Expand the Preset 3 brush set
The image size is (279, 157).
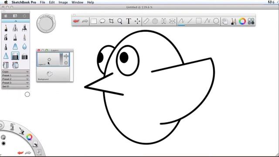tap(16, 83)
